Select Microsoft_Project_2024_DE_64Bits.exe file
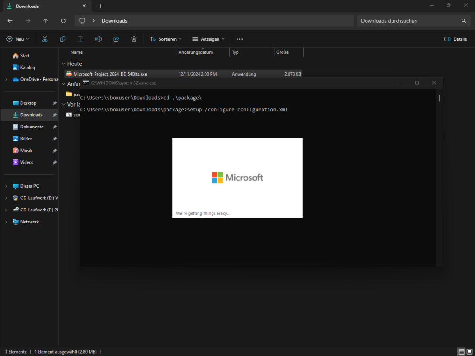 tap(110, 74)
